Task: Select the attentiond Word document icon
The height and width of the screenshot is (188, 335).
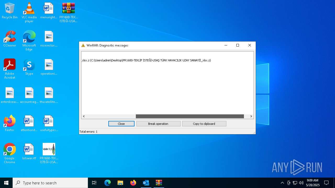Action: tap(29, 124)
